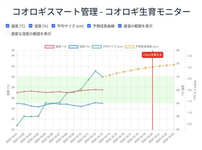
Task: Click the 平均サイズ peak point on 2024-10-12
Action: (x=95, y=71)
